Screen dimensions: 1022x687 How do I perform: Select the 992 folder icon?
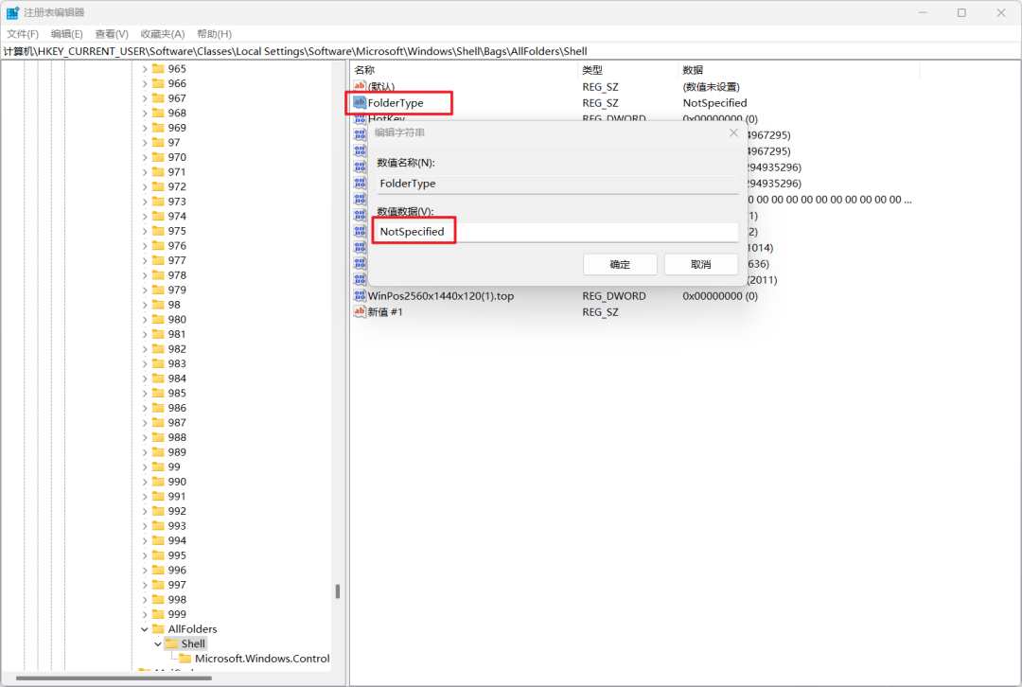click(158, 511)
